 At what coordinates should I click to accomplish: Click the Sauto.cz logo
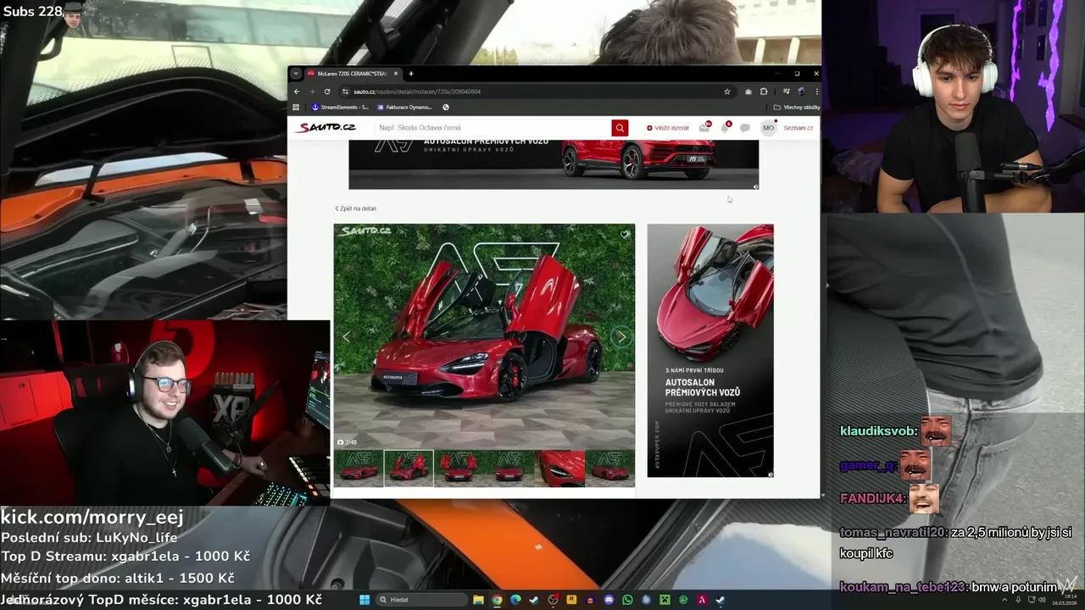pos(325,127)
